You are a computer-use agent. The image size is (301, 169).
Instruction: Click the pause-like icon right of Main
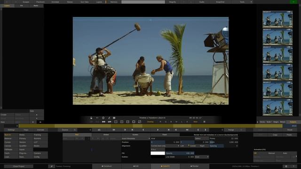point(204,122)
